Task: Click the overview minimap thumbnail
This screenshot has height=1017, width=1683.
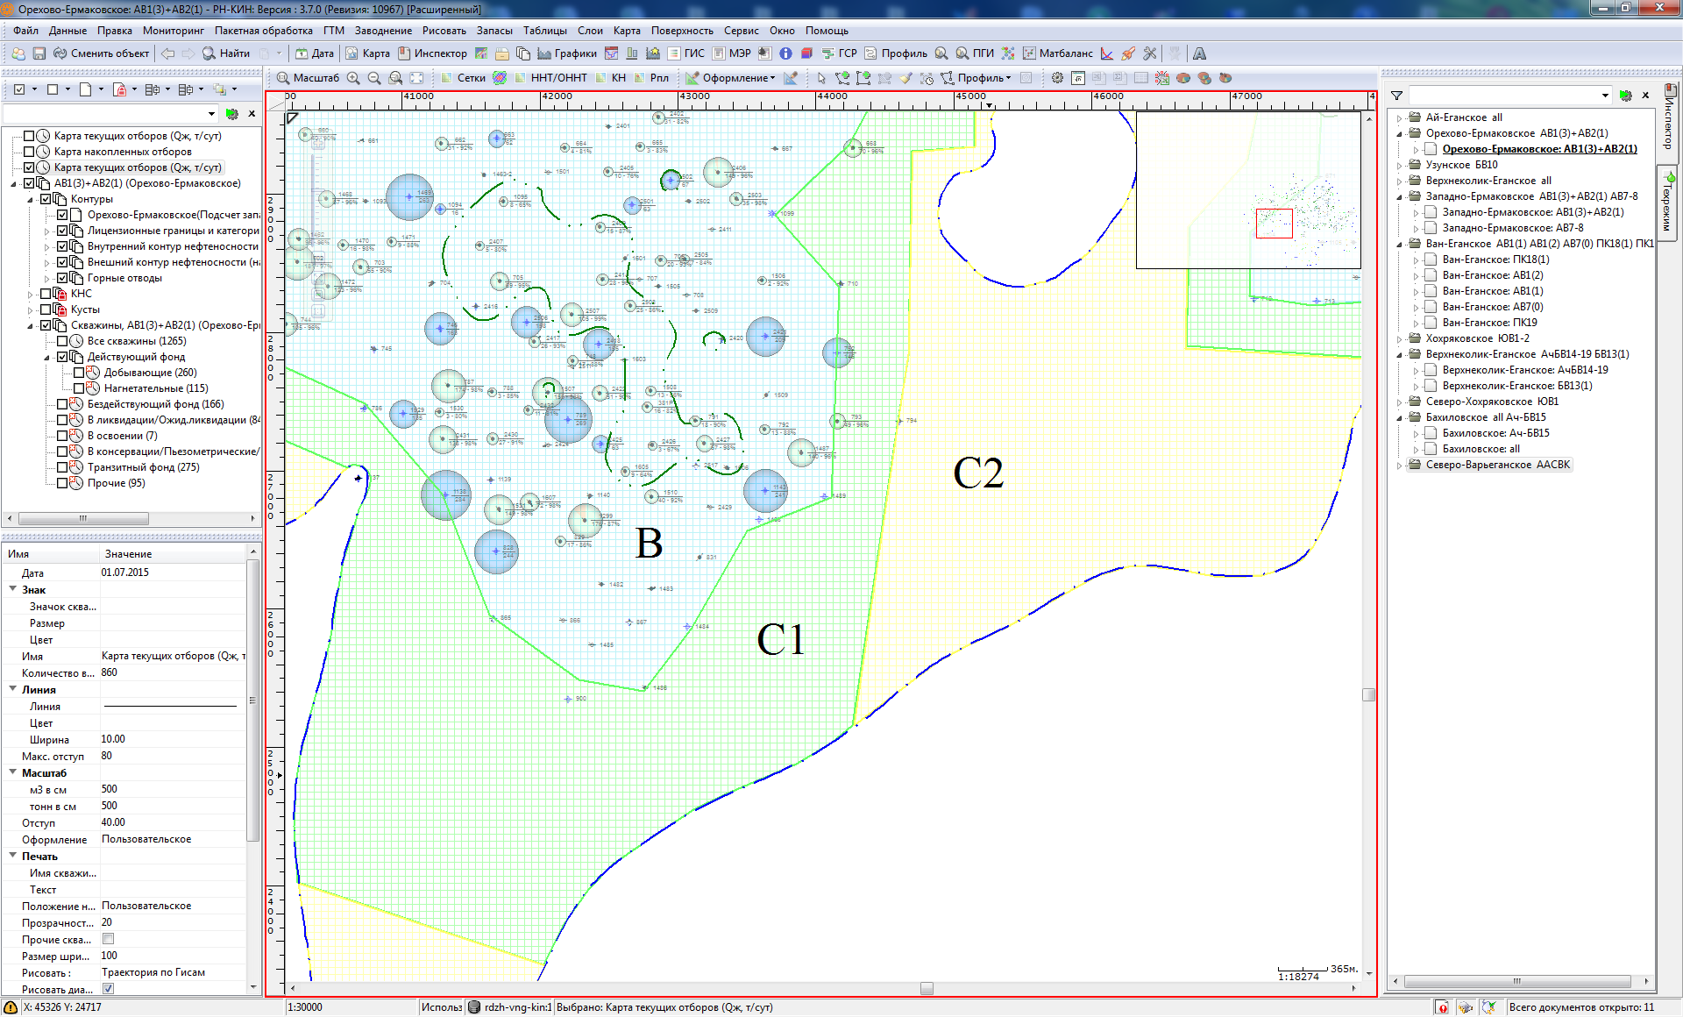Action: [1247, 189]
